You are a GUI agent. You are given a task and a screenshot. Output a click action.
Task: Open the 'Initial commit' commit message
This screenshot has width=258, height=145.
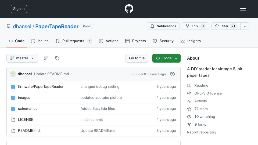tap(92, 120)
